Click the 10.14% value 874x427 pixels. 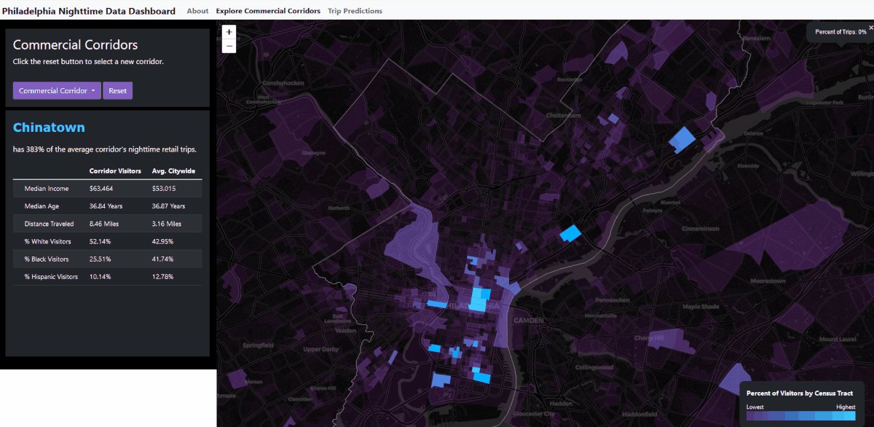pyautogui.click(x=101, y=276)
